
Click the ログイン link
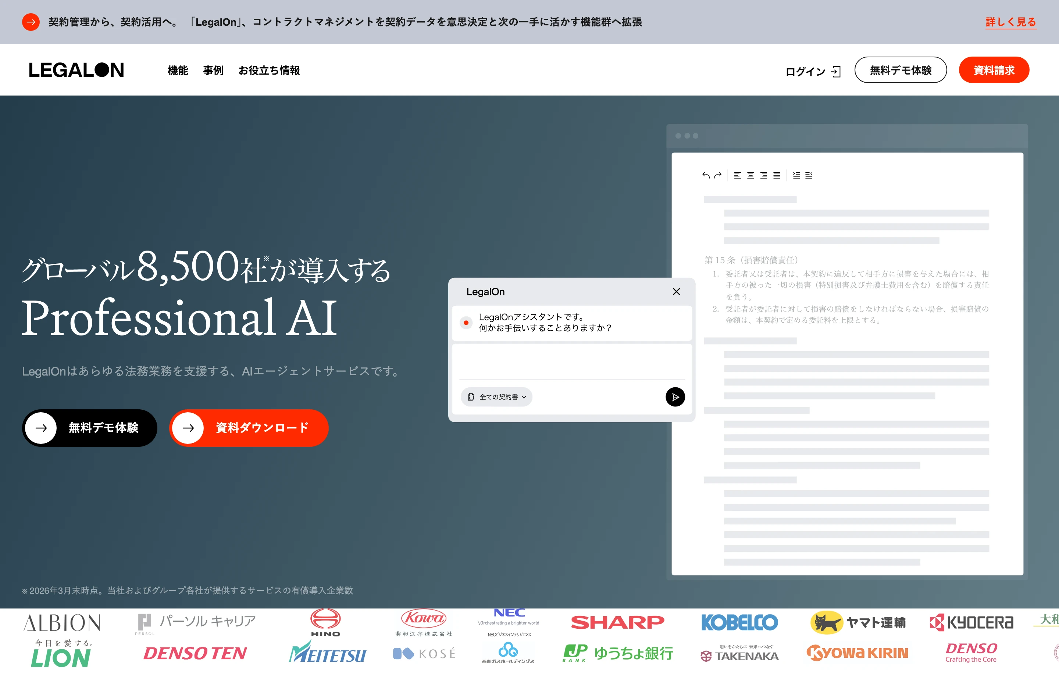click(813, 71)
